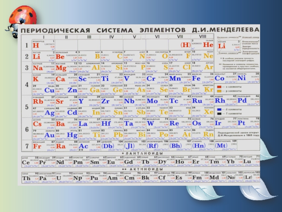Click the cobalt Co cell
The height and width of the screenshot is (212, 282).
point(225,78)
